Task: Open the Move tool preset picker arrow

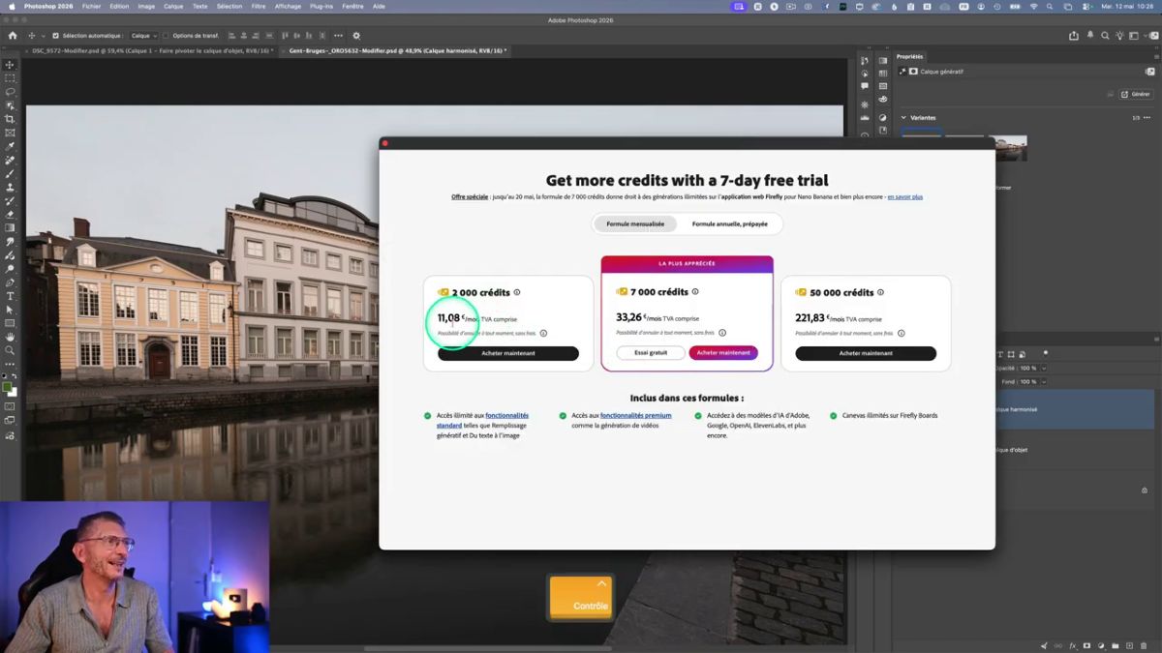Action: click(42, 36)
